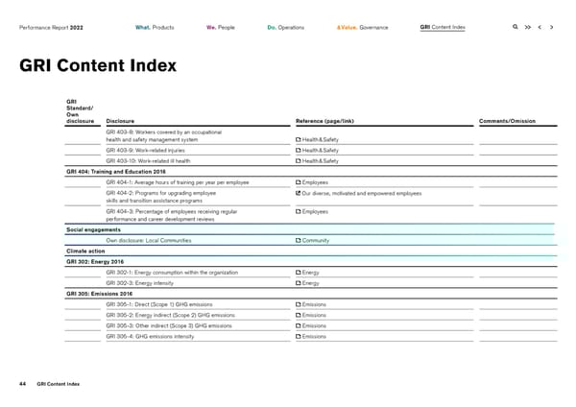Image resolution: width=576 pixels, height=407 pixels.
Task: Click the search magnifier icon
Action: [x=515, y=27]
